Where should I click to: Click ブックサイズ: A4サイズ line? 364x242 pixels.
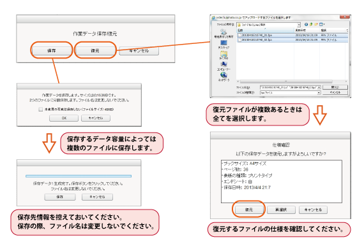pos(245,164)
